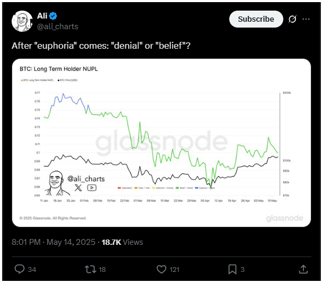Like the tweet with heart icon

pyautogui.click(x=161, y=269)
